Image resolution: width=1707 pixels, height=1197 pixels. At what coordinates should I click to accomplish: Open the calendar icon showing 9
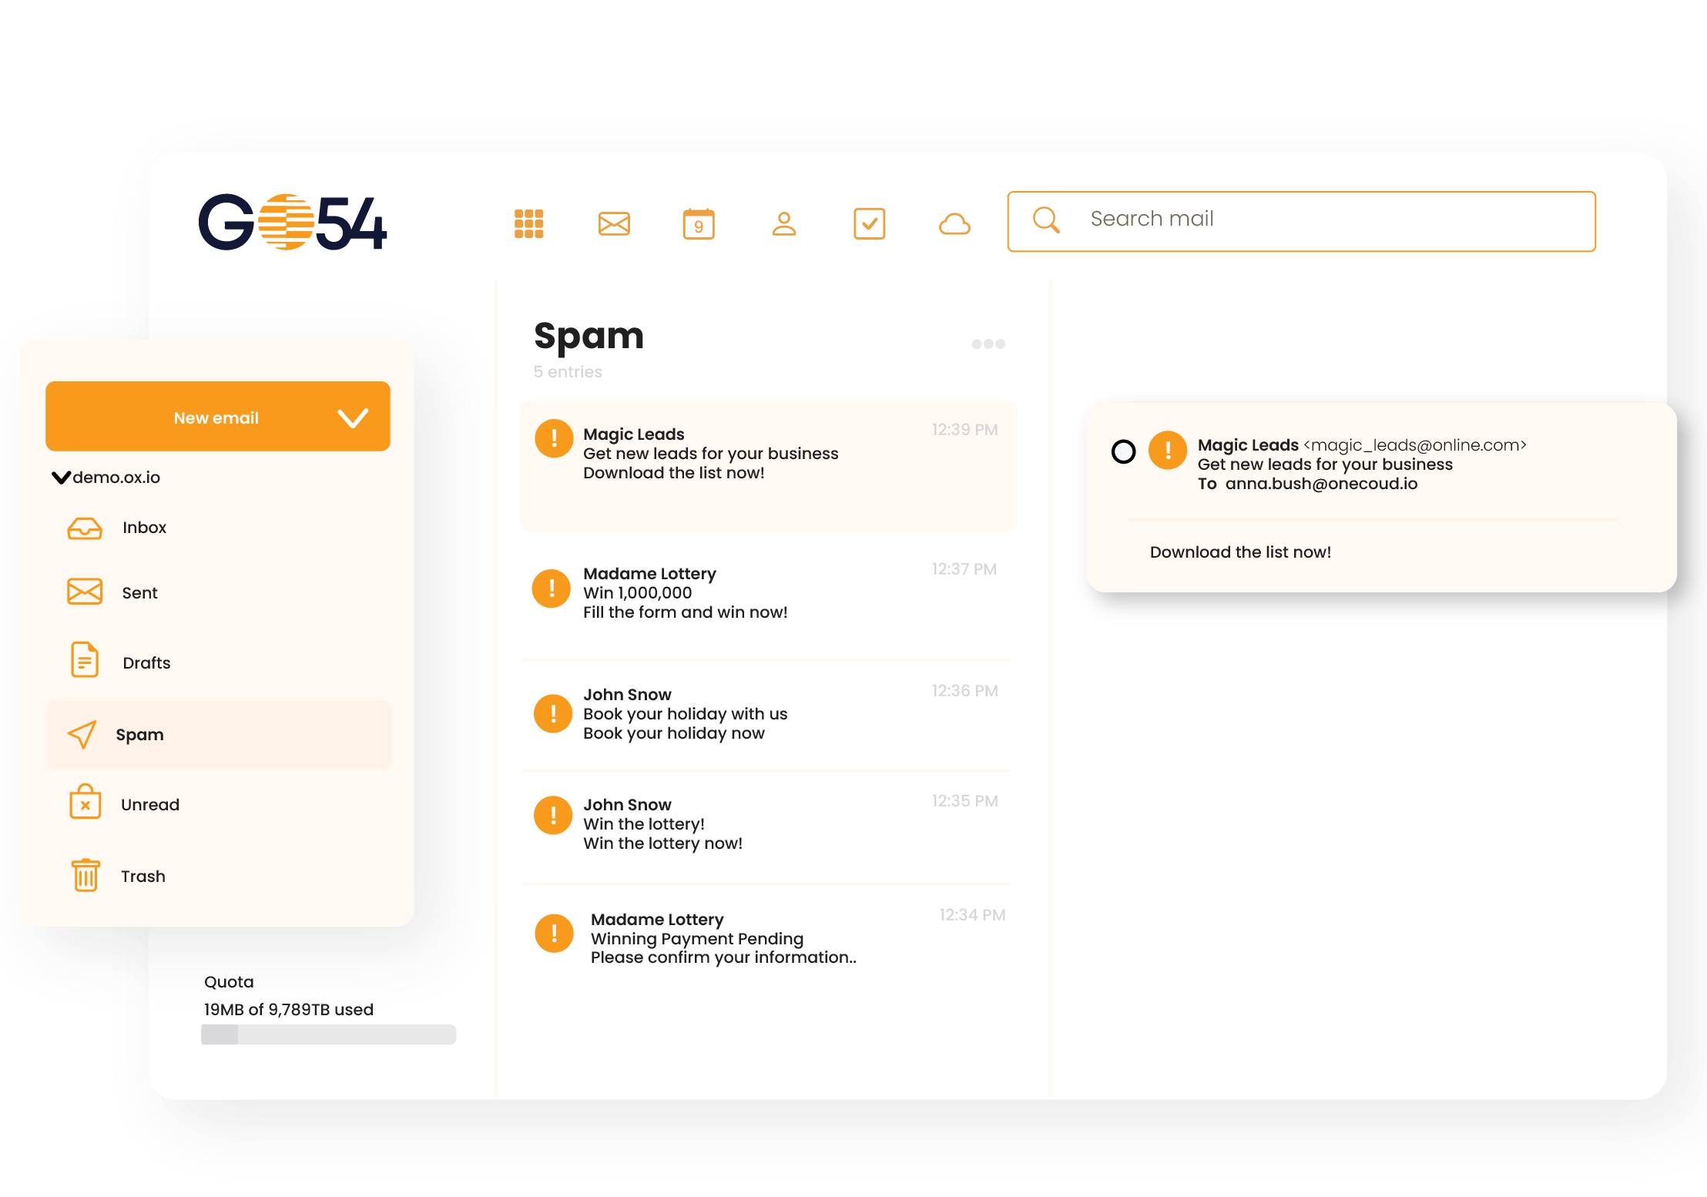tap(699, 223)
